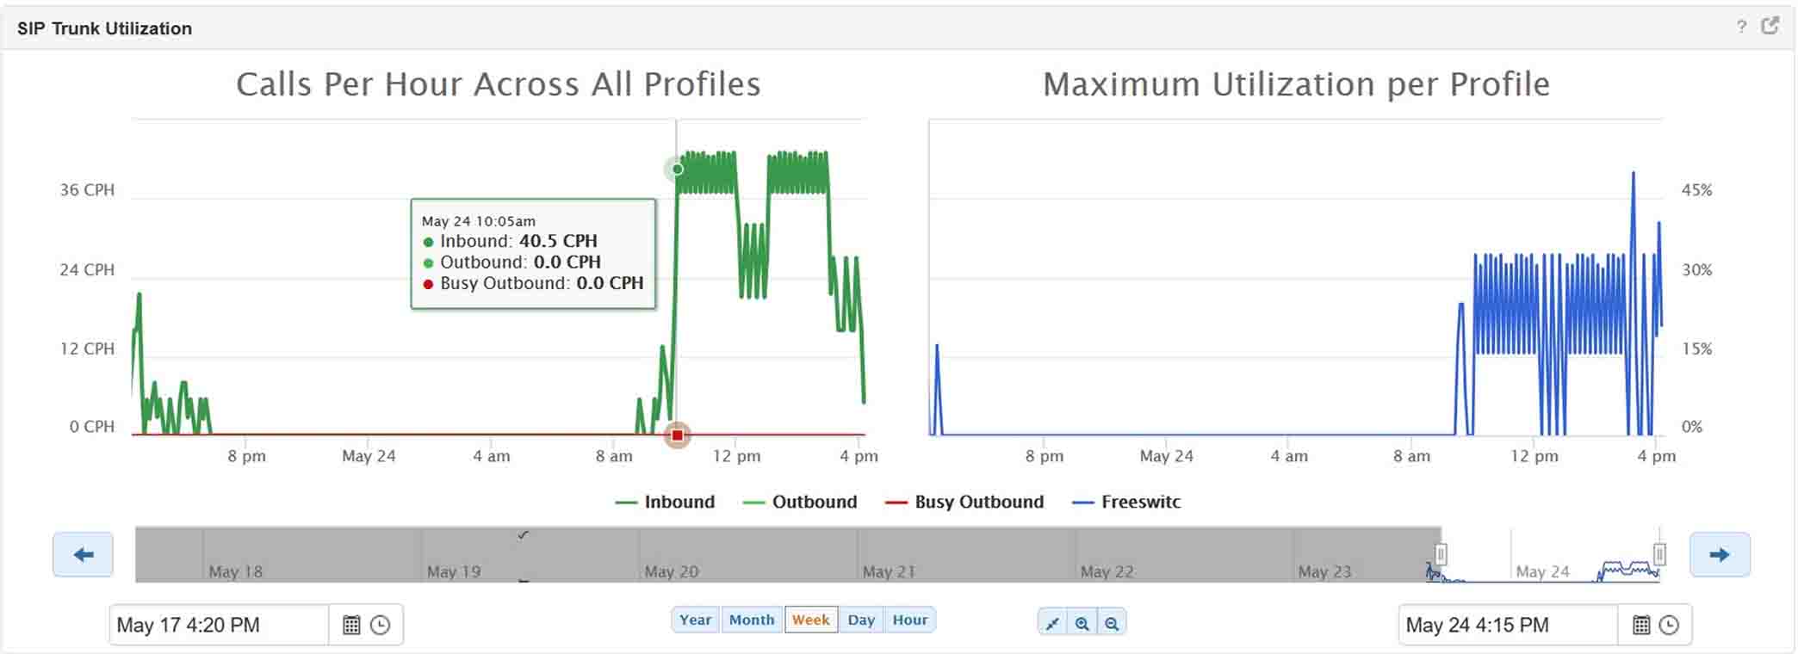Click the reset zoom arrows icon
This screenshot has height=654, width=1798.
[1052, 624]
